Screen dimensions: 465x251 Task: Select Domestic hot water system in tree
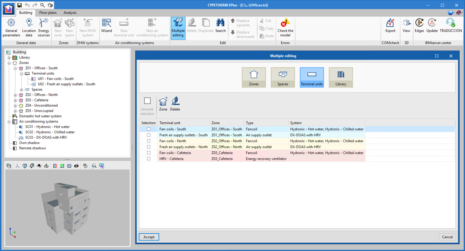pos(40,116)
